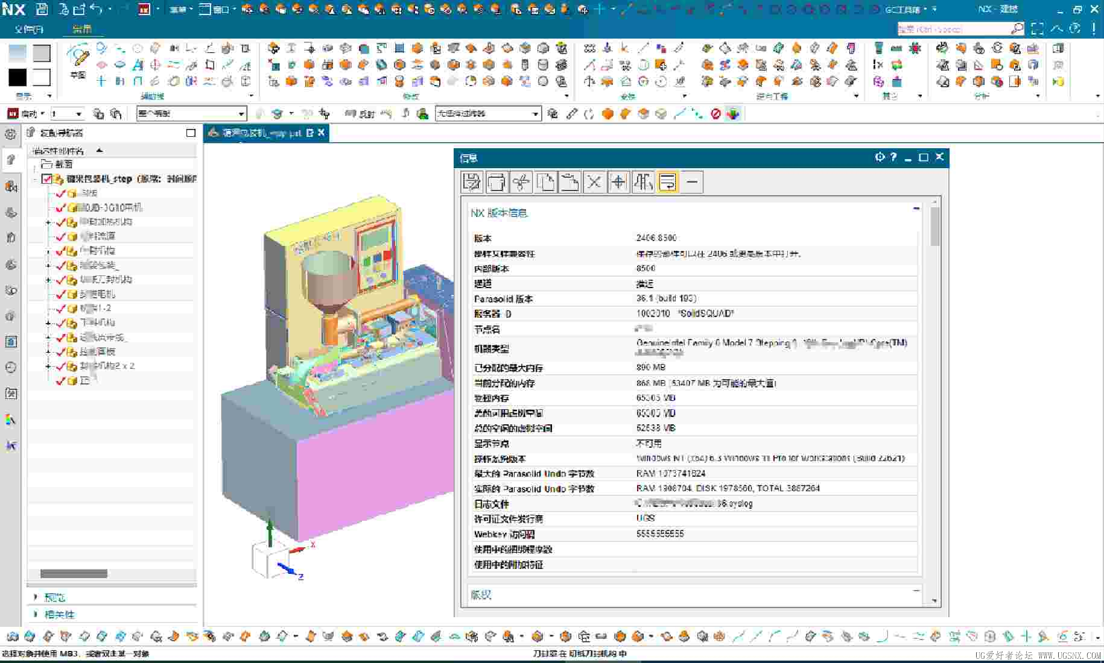Open the selection filter combo box in selection bar
This screenshot has height=663, width=1104.
pos(487,113)
